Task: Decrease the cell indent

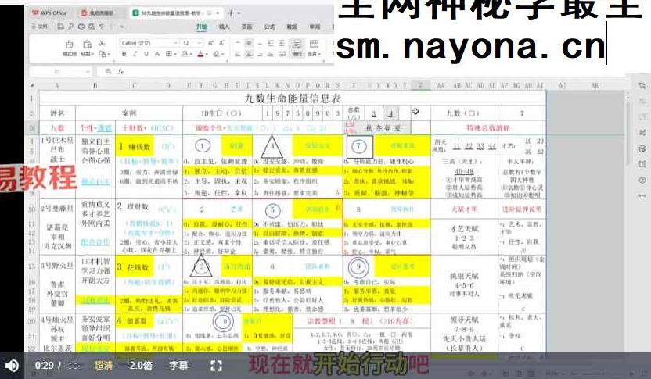Action: point(271,43)
